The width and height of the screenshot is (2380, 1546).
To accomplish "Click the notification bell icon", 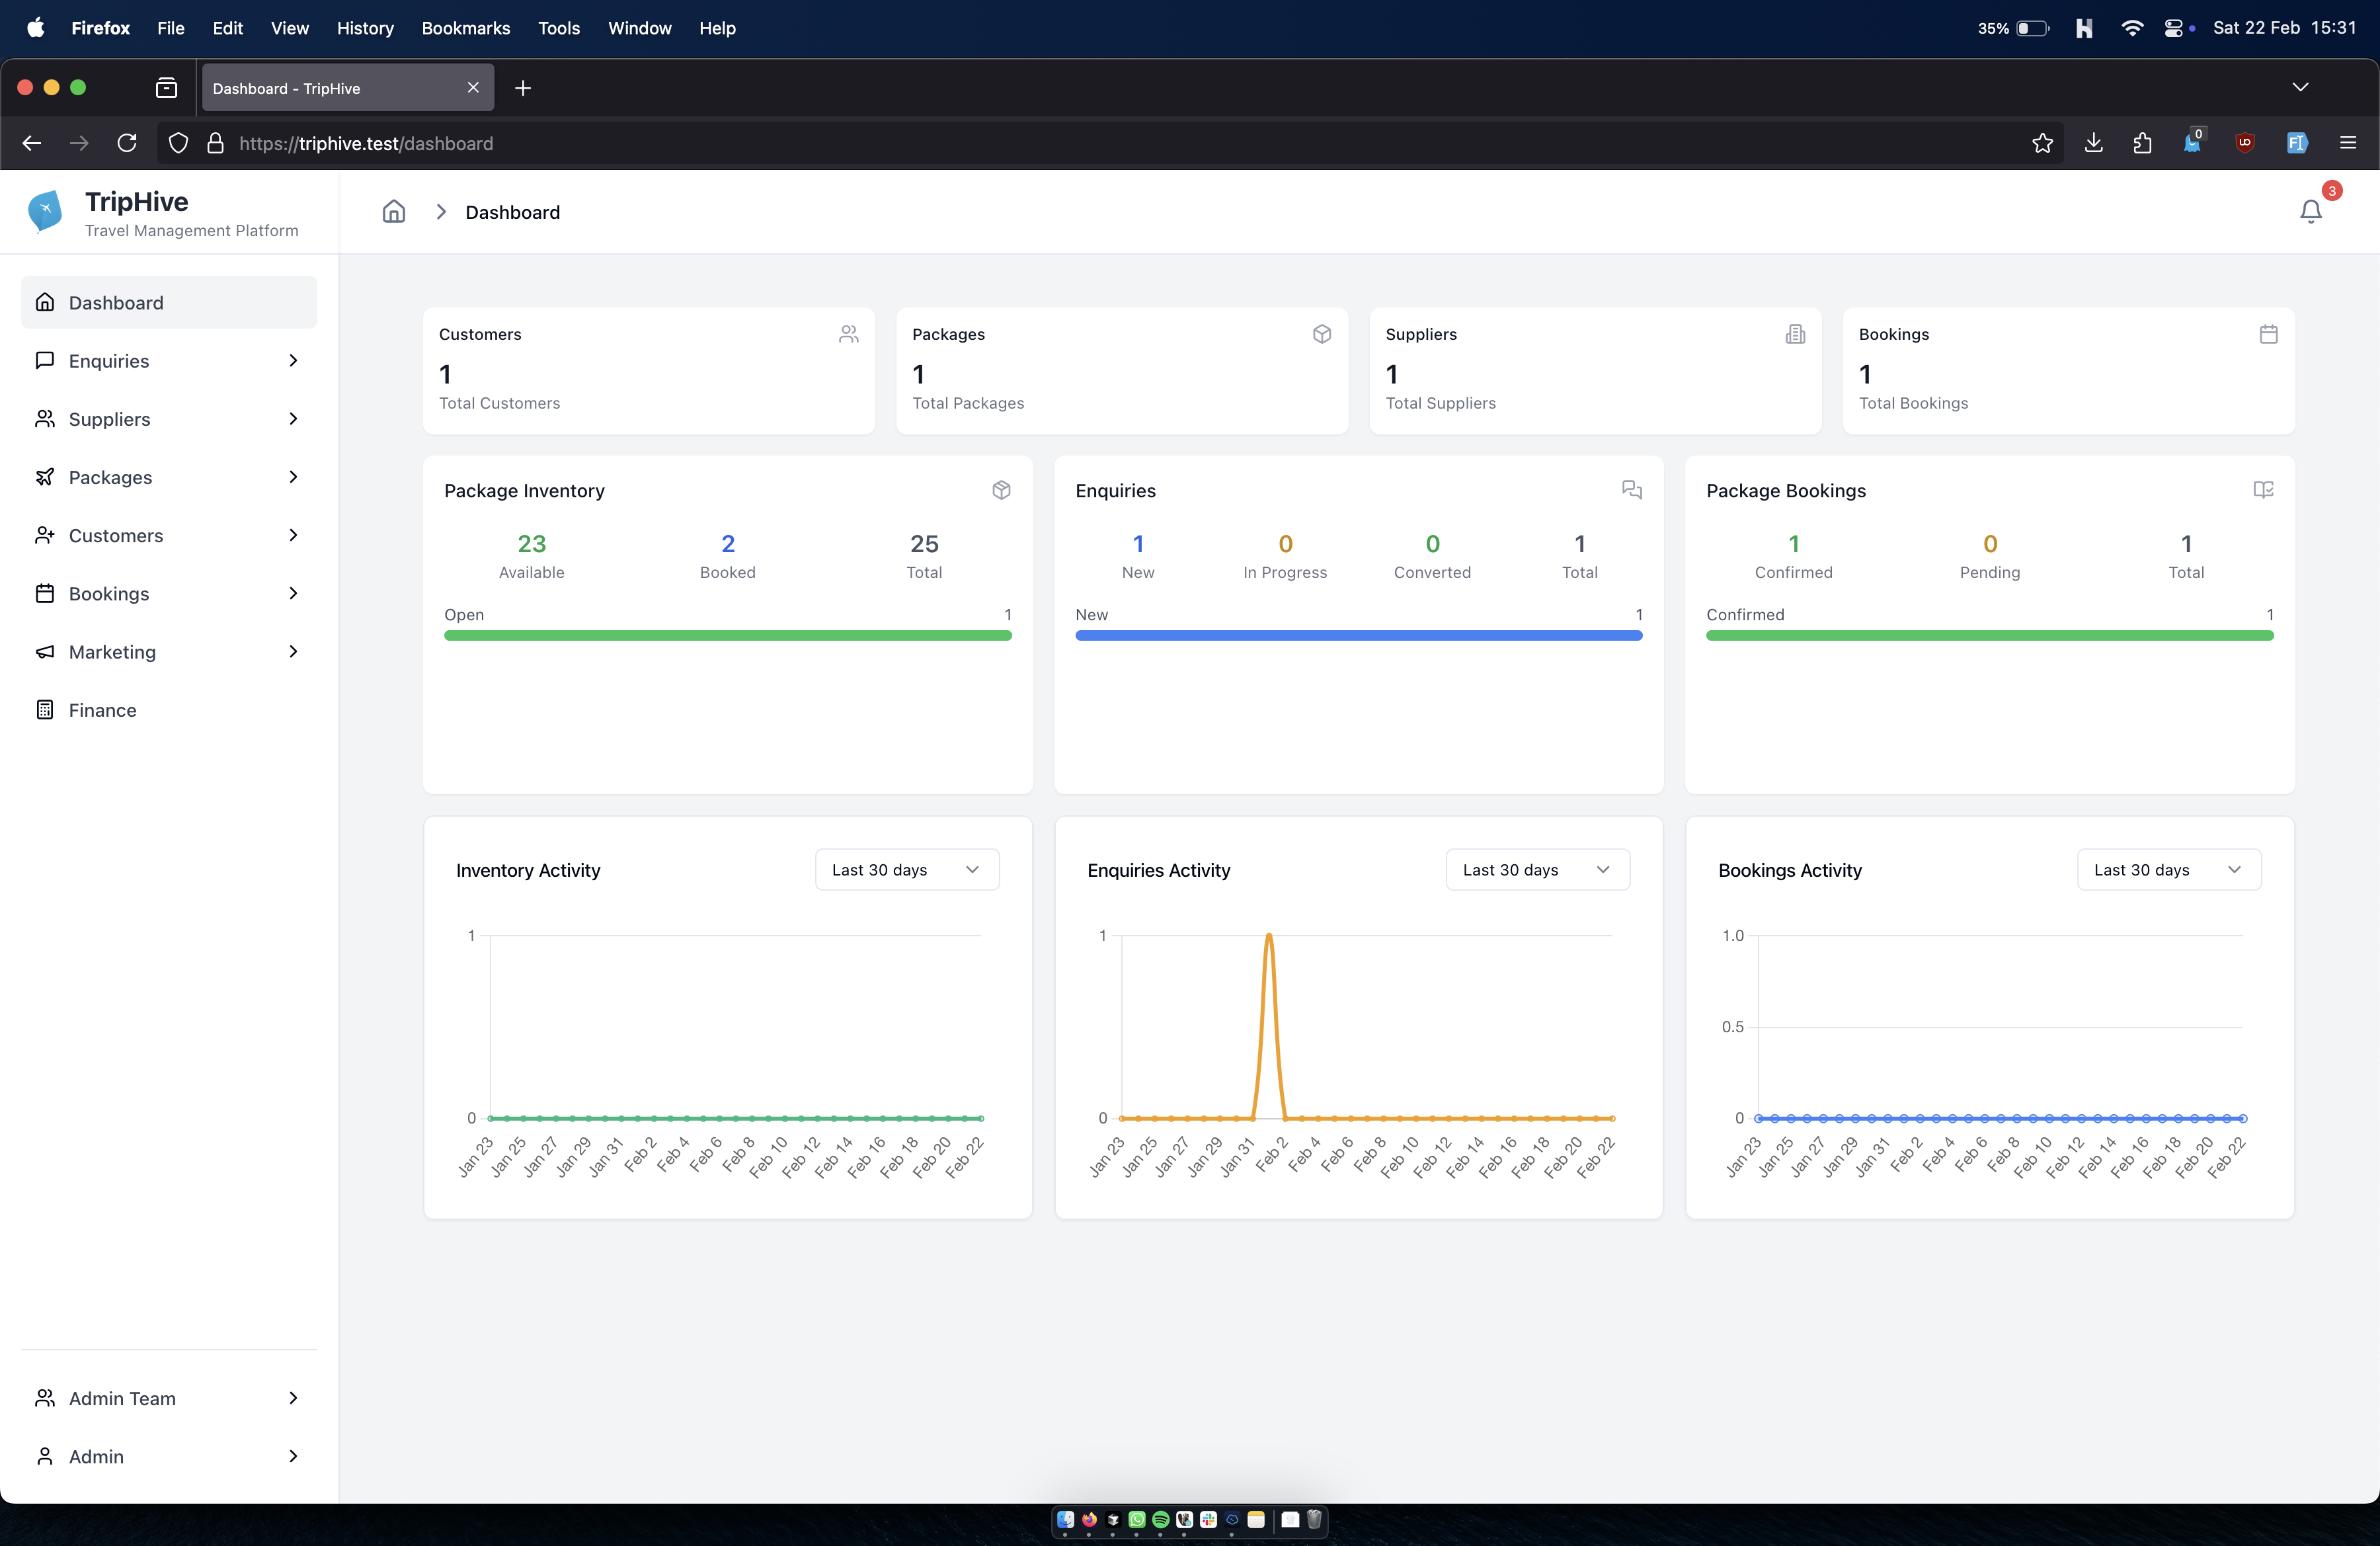I will tap(2310, 212).
